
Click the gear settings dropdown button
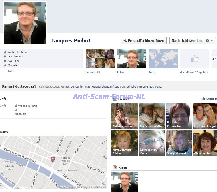209,40
